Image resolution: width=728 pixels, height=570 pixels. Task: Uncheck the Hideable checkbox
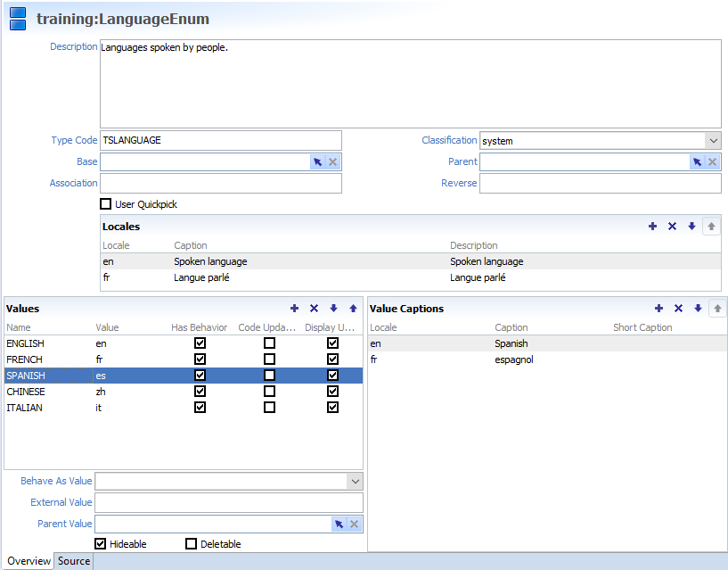(x=101, y=544)
